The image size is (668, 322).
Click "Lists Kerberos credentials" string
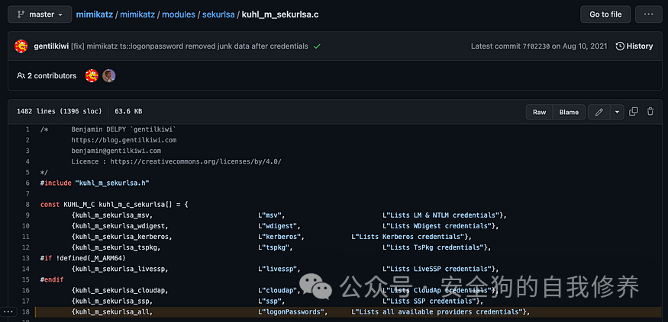coord(408,236)
